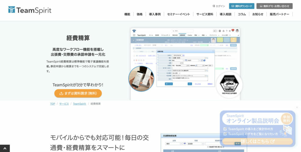Click the 資料ダウンロード button
The width and height of the screenshot is (301, 152).
click(242, 6)
